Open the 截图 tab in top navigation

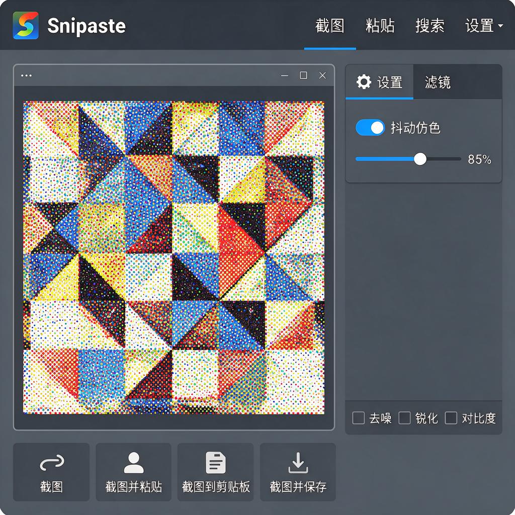(330, 26)
